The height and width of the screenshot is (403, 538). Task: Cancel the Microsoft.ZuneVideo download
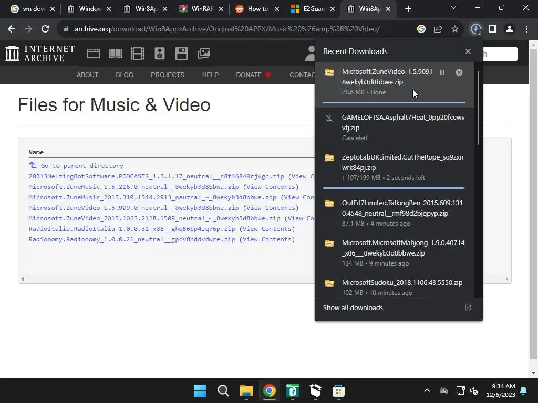pos(459,72)
